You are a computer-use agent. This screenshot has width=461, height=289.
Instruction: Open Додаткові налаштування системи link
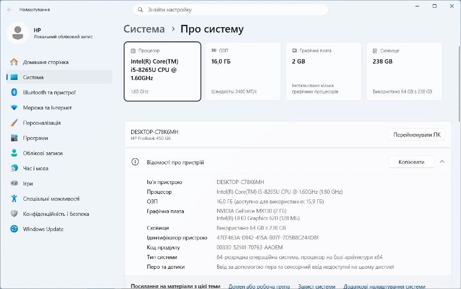[384, 286]
